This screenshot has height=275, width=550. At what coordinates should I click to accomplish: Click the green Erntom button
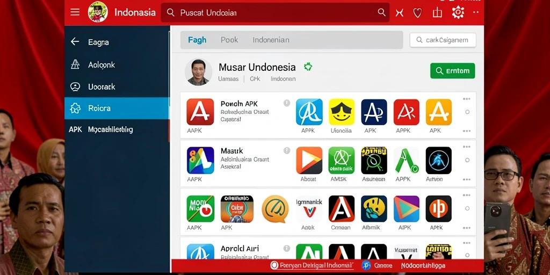(x=452, y=71)
